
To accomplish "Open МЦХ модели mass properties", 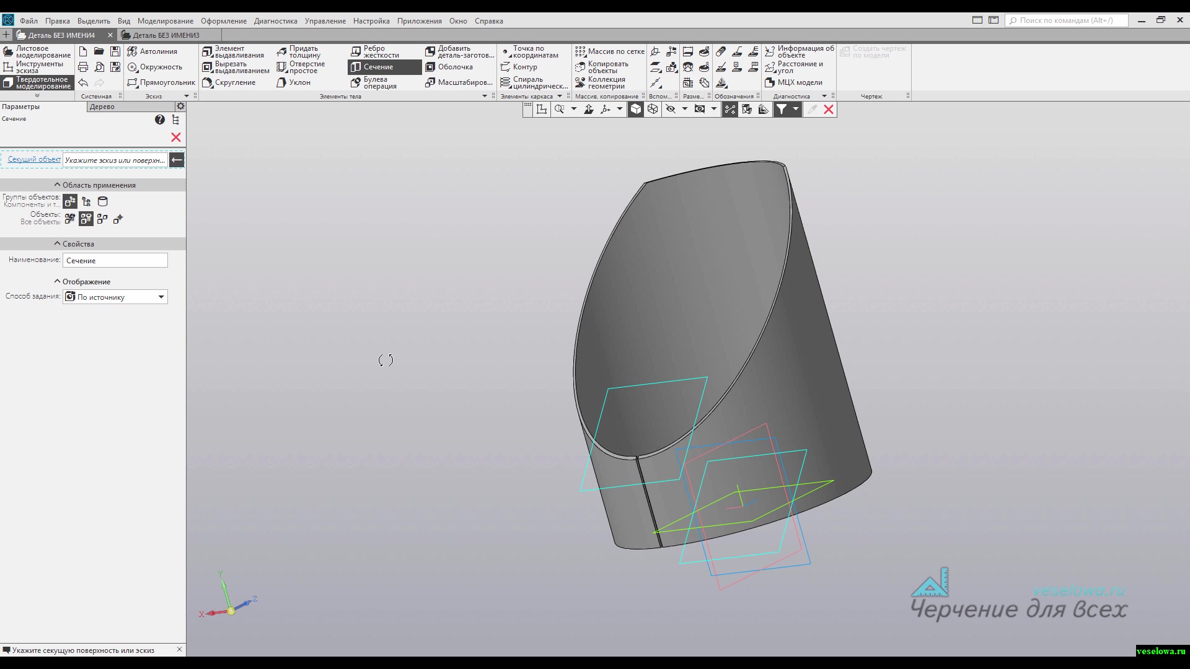I will click(794, 82).
